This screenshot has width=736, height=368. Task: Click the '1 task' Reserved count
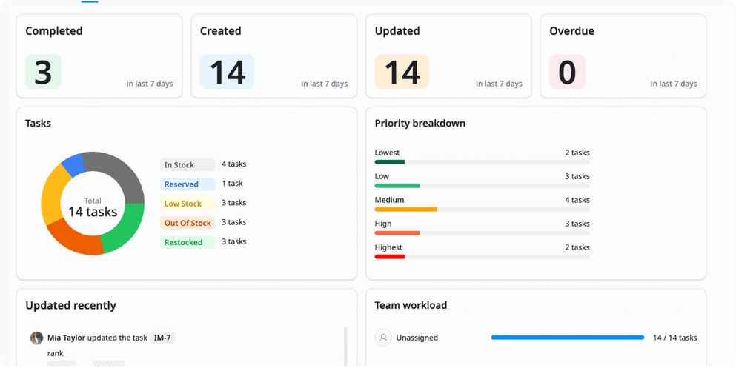(232, 184)
